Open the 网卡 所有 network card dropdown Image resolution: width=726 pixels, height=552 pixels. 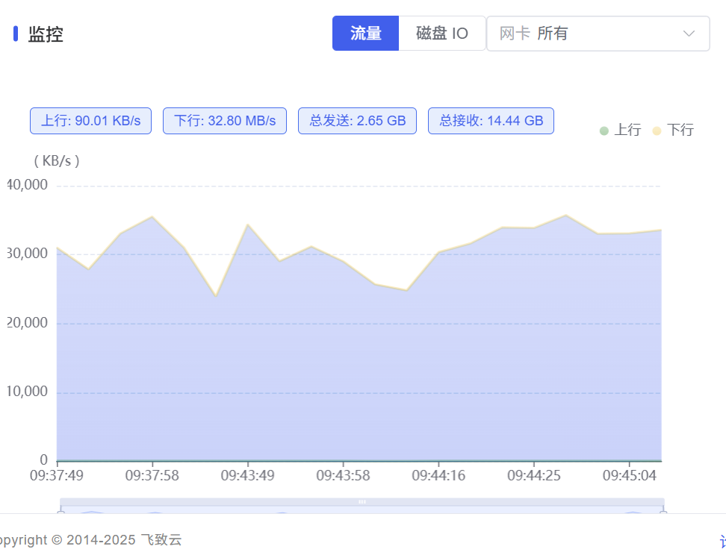(590, 34)
